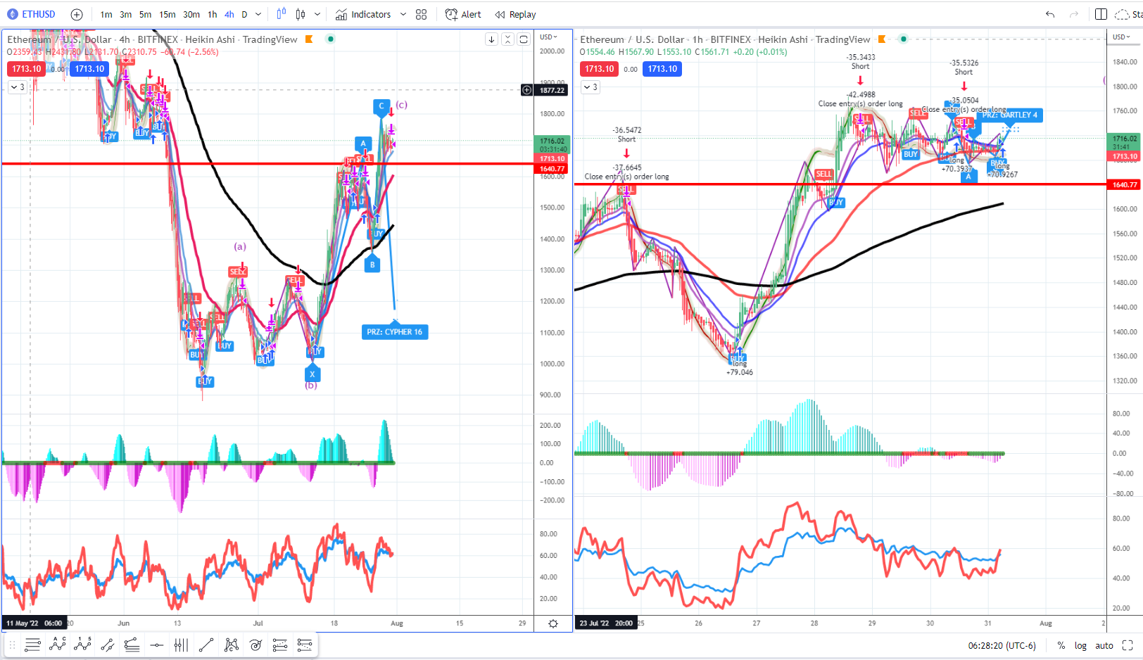Click the red 1713.10 sell button on right chart
Viewport: 1143px width, 660px height.
[x=600, y=69]
